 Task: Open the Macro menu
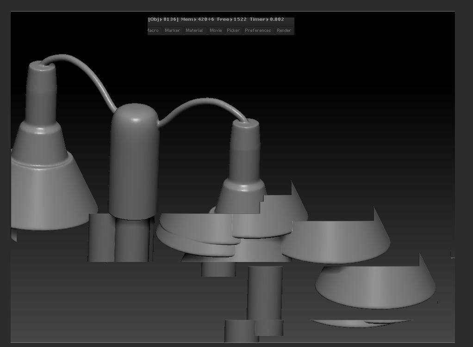[x=153, y=30]
